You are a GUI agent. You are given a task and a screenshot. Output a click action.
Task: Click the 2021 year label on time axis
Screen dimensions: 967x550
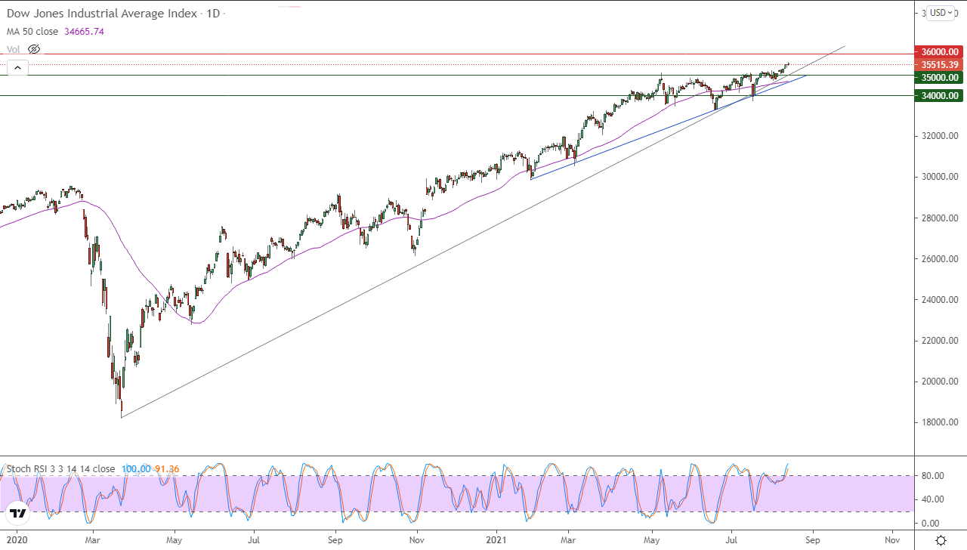tap(496, 540)
